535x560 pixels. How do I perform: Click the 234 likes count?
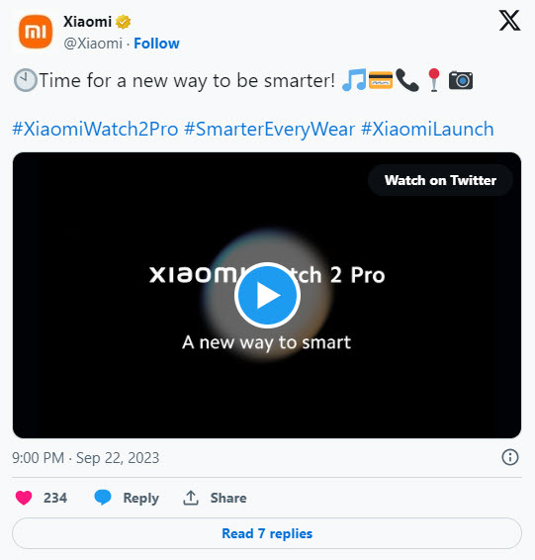(x=55, y=498)
